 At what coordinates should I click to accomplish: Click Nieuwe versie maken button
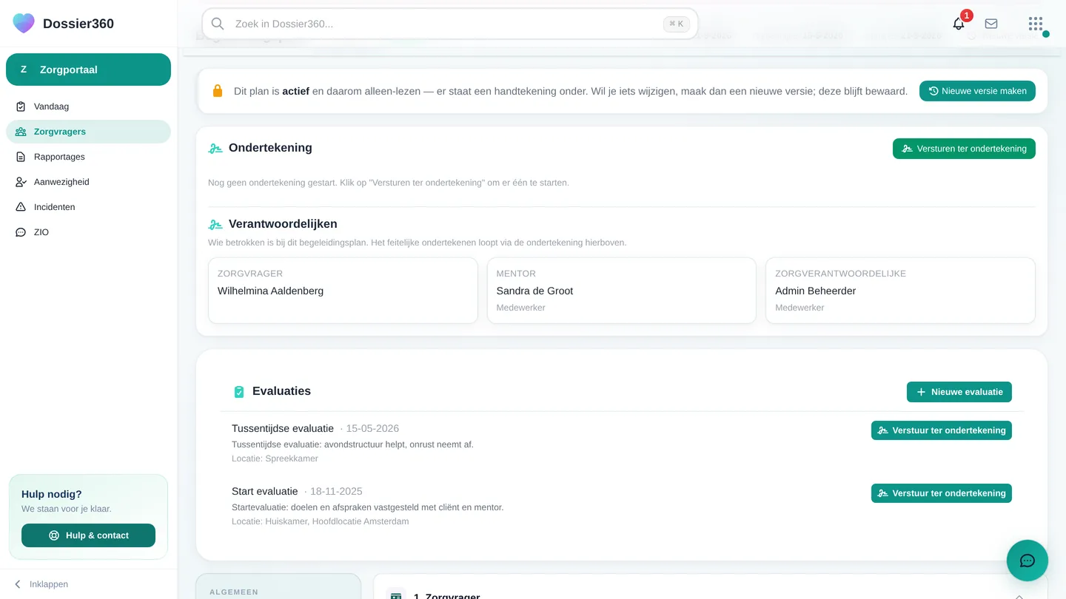(977, 91)
